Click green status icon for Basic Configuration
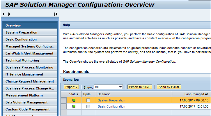This screenshot has width=211, height=116. (74, 106)
